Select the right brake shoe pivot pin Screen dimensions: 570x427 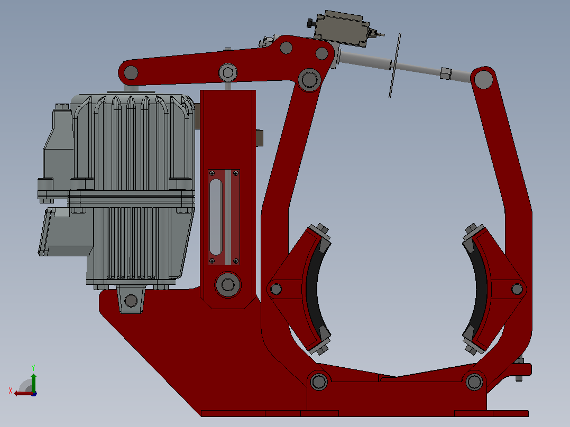(517, 289)
